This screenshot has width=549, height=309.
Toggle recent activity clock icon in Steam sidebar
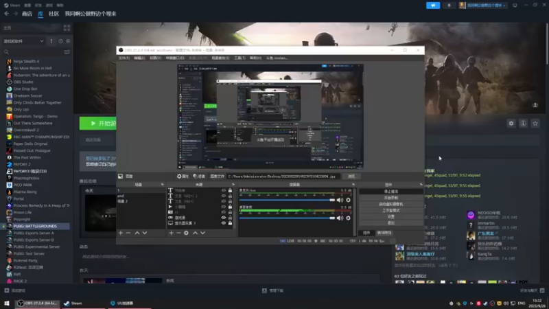pyautogui.click(x=60, y=41)
